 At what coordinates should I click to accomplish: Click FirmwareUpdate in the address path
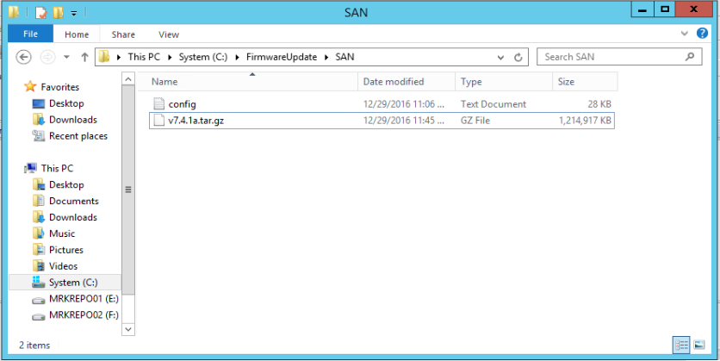coord(282,57)
